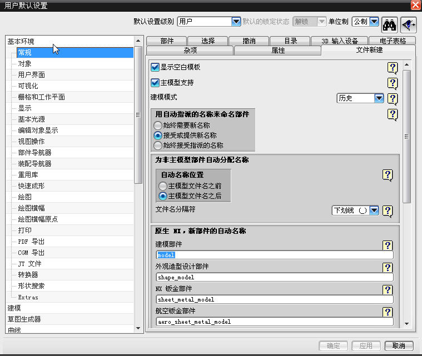
Task: Click the left tree scroll-up arrow
Action: pos(138,41)
